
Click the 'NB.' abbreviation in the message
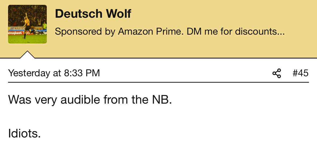(162, 99)
